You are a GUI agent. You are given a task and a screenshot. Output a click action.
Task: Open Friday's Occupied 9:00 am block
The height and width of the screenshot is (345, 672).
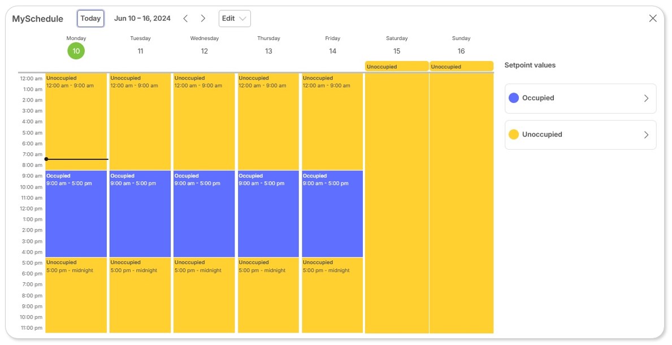pyautogui.click(x=332, y=214)
